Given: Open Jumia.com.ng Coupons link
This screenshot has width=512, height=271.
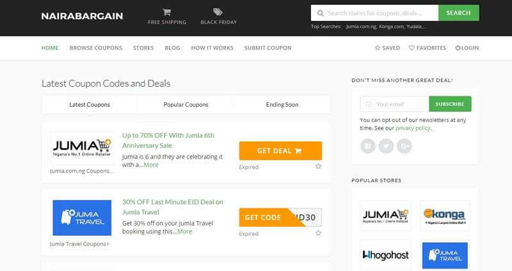Looking at the screenshot, I should point(82,171).
